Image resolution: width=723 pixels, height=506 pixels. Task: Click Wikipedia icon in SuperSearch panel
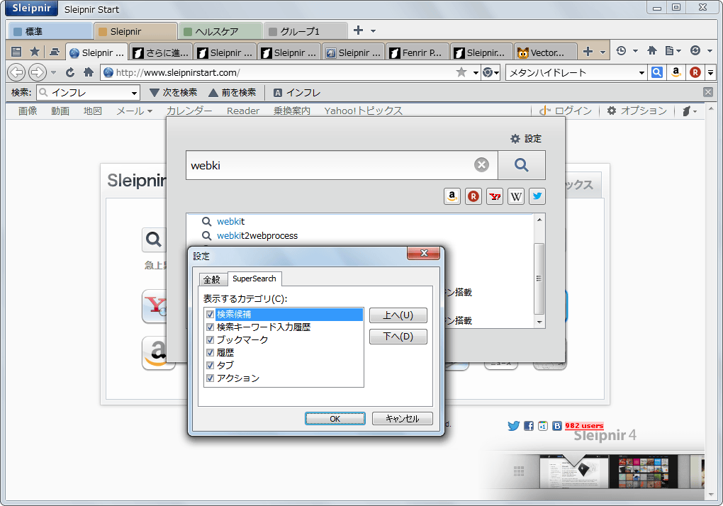pyautogui.click(x=516, y=196)
